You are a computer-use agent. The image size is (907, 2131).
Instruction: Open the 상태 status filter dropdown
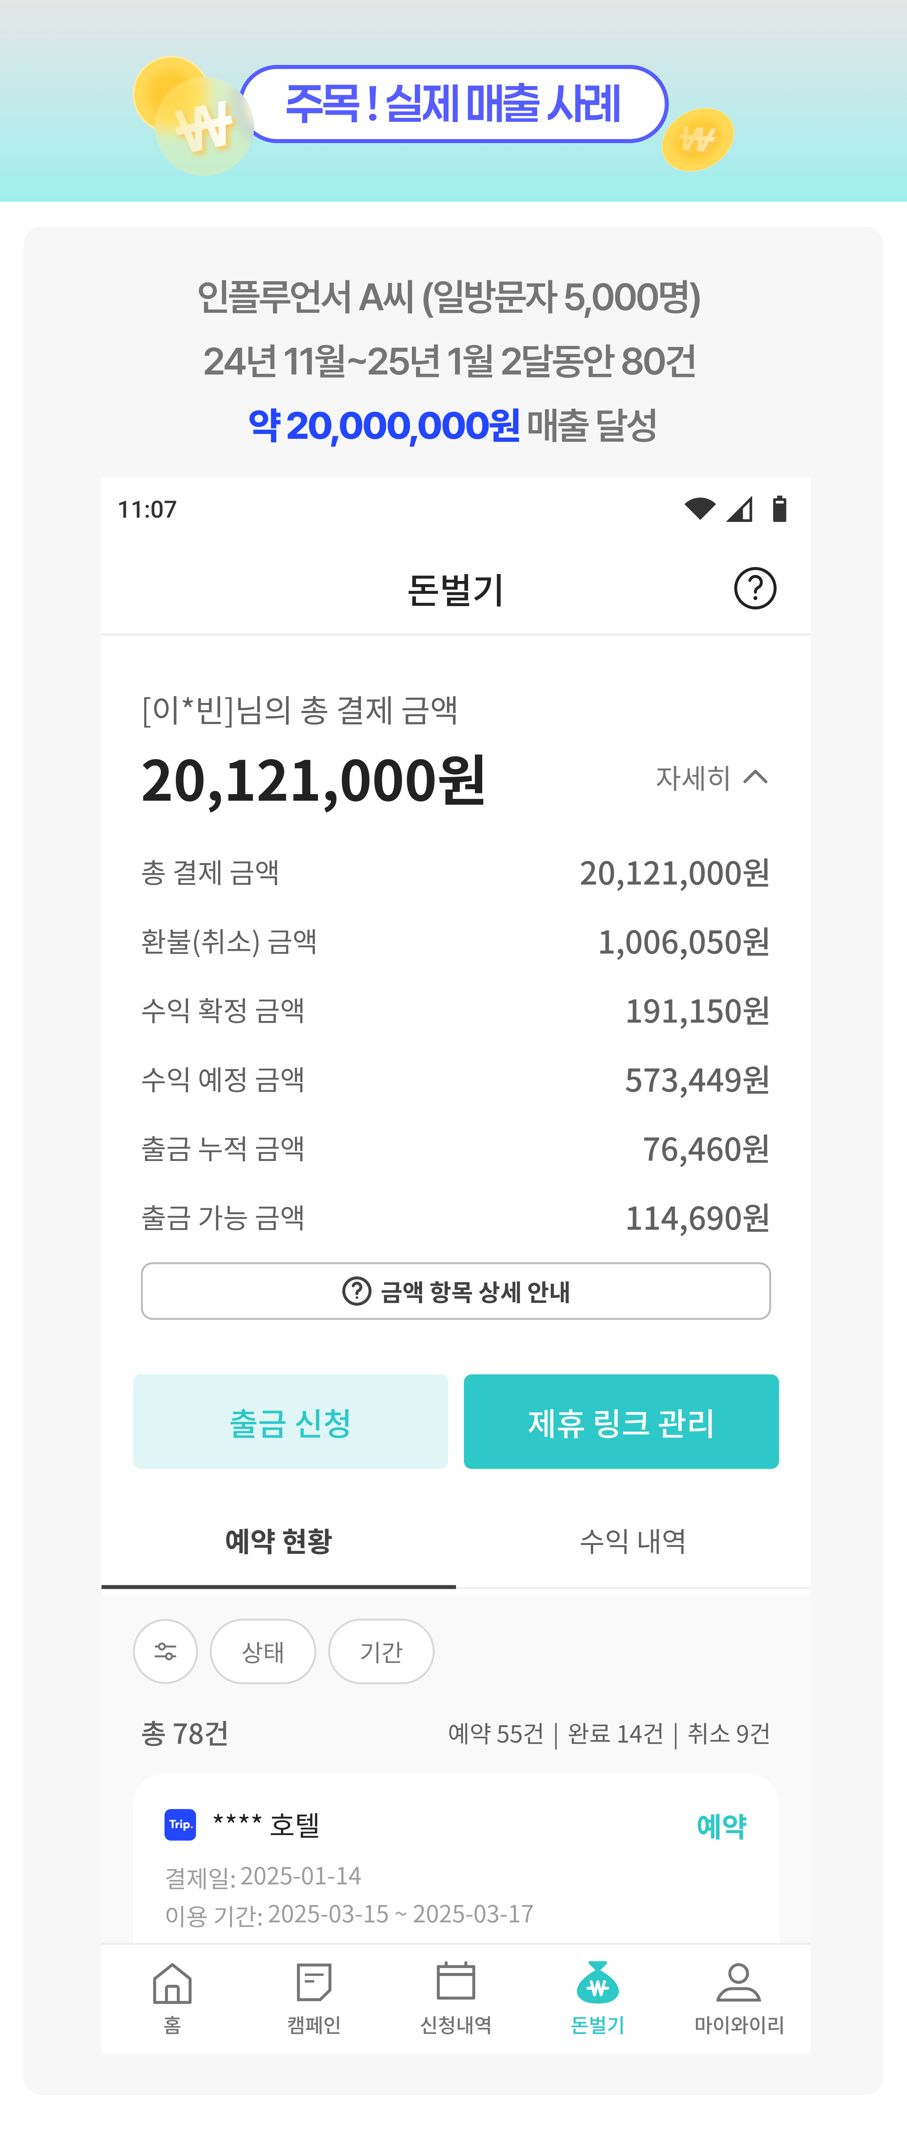263,1651
